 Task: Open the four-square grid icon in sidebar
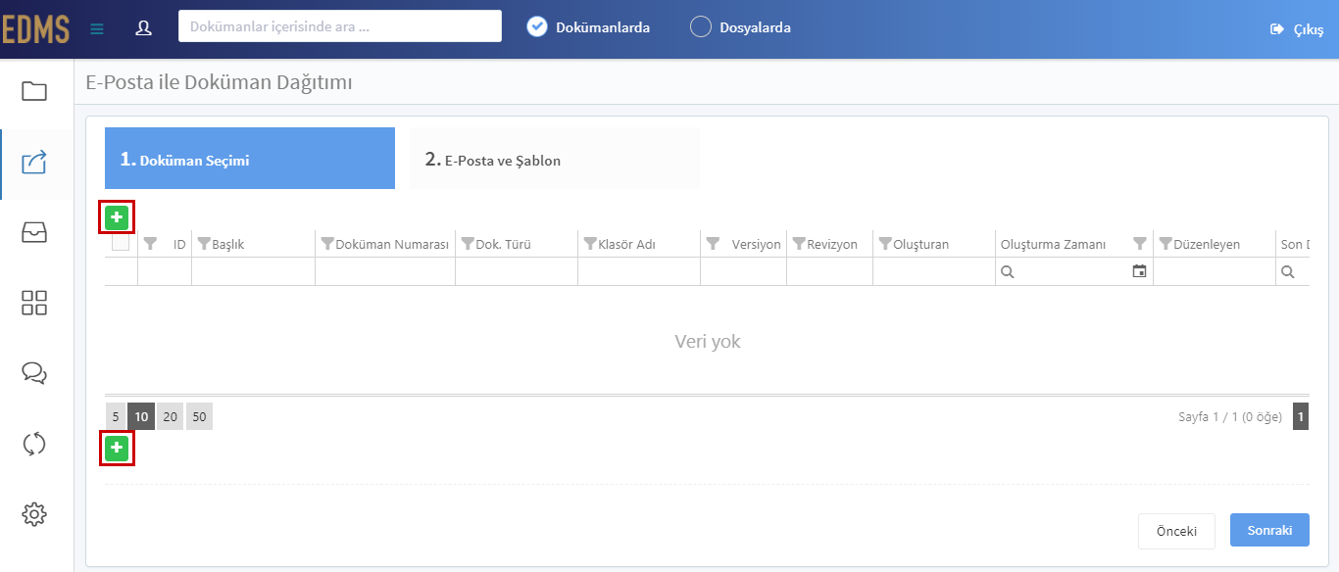(x=34, y=303)
